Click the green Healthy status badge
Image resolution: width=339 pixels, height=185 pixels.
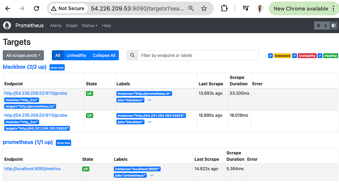330,56
